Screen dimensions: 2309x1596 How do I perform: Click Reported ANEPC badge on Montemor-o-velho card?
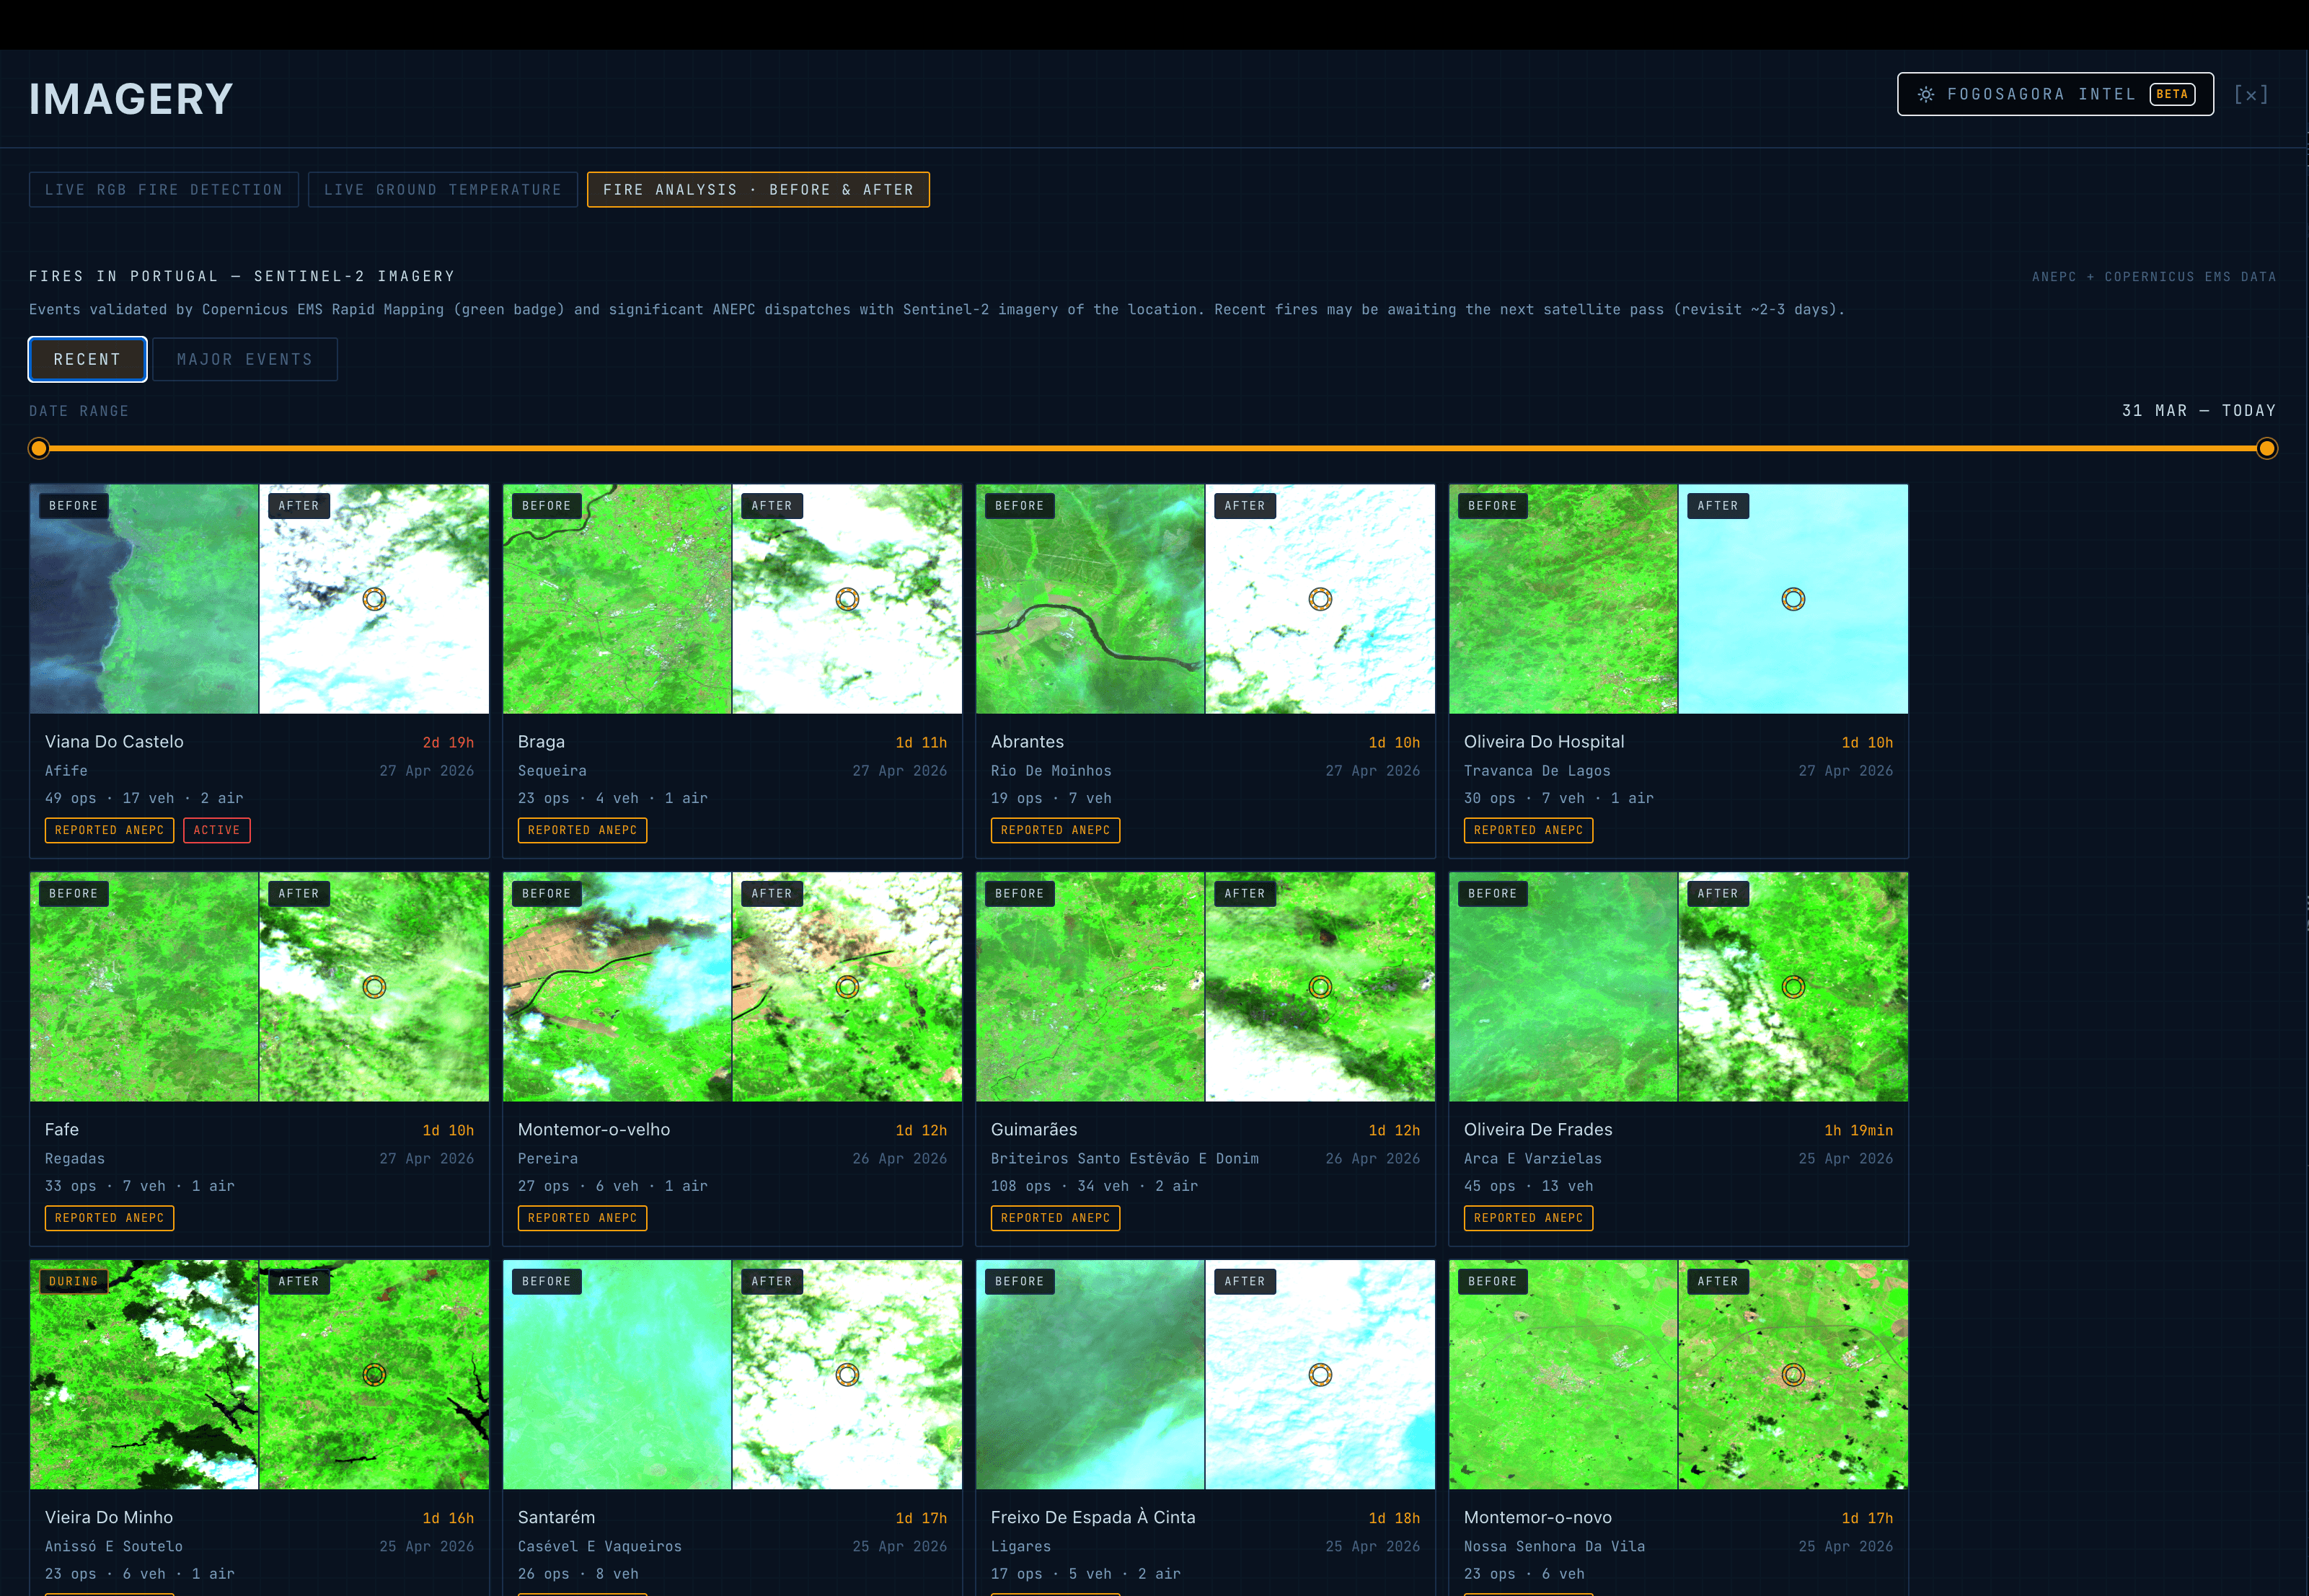(582, 1218)
